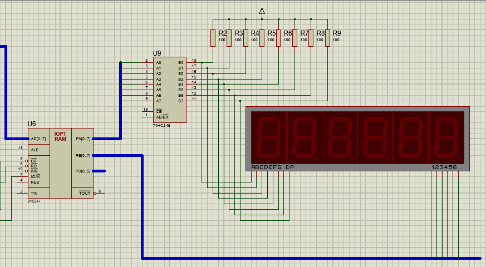Select the R7 resistor label text
486x267 pixels.
click(x=304, y=33)
